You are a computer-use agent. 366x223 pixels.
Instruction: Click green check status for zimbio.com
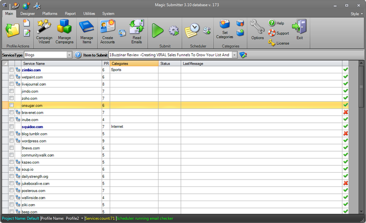pyautogui.click(x=346, y=70)
